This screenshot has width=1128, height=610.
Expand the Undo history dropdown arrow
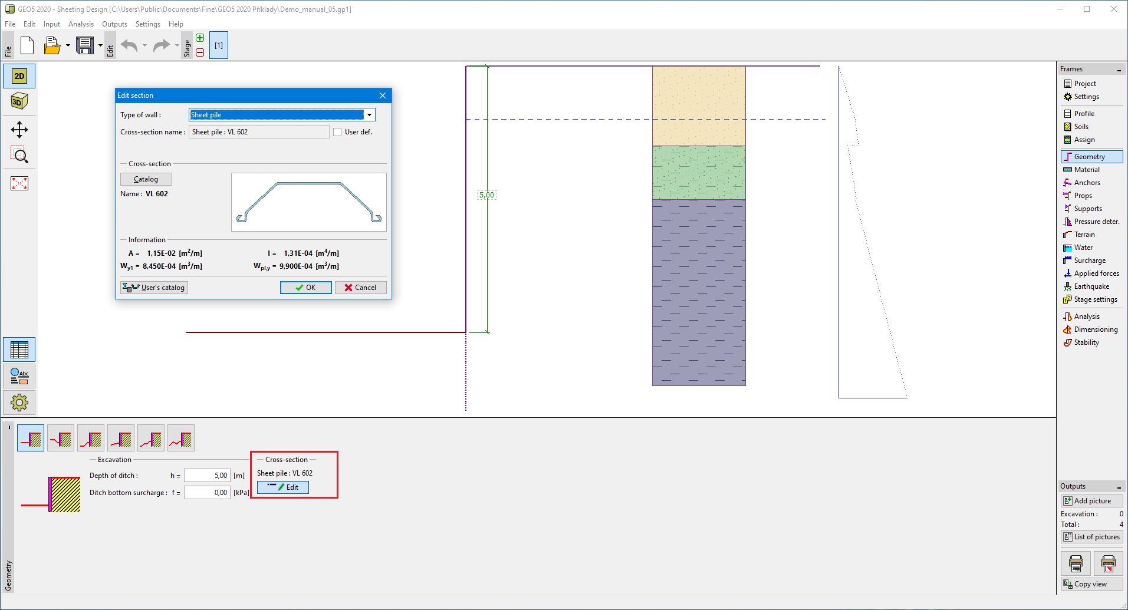145,45
